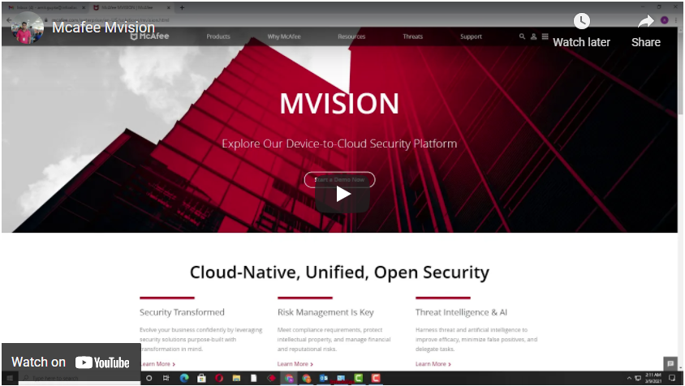Open the chat bubble icon on page

(x=670, y=363)
